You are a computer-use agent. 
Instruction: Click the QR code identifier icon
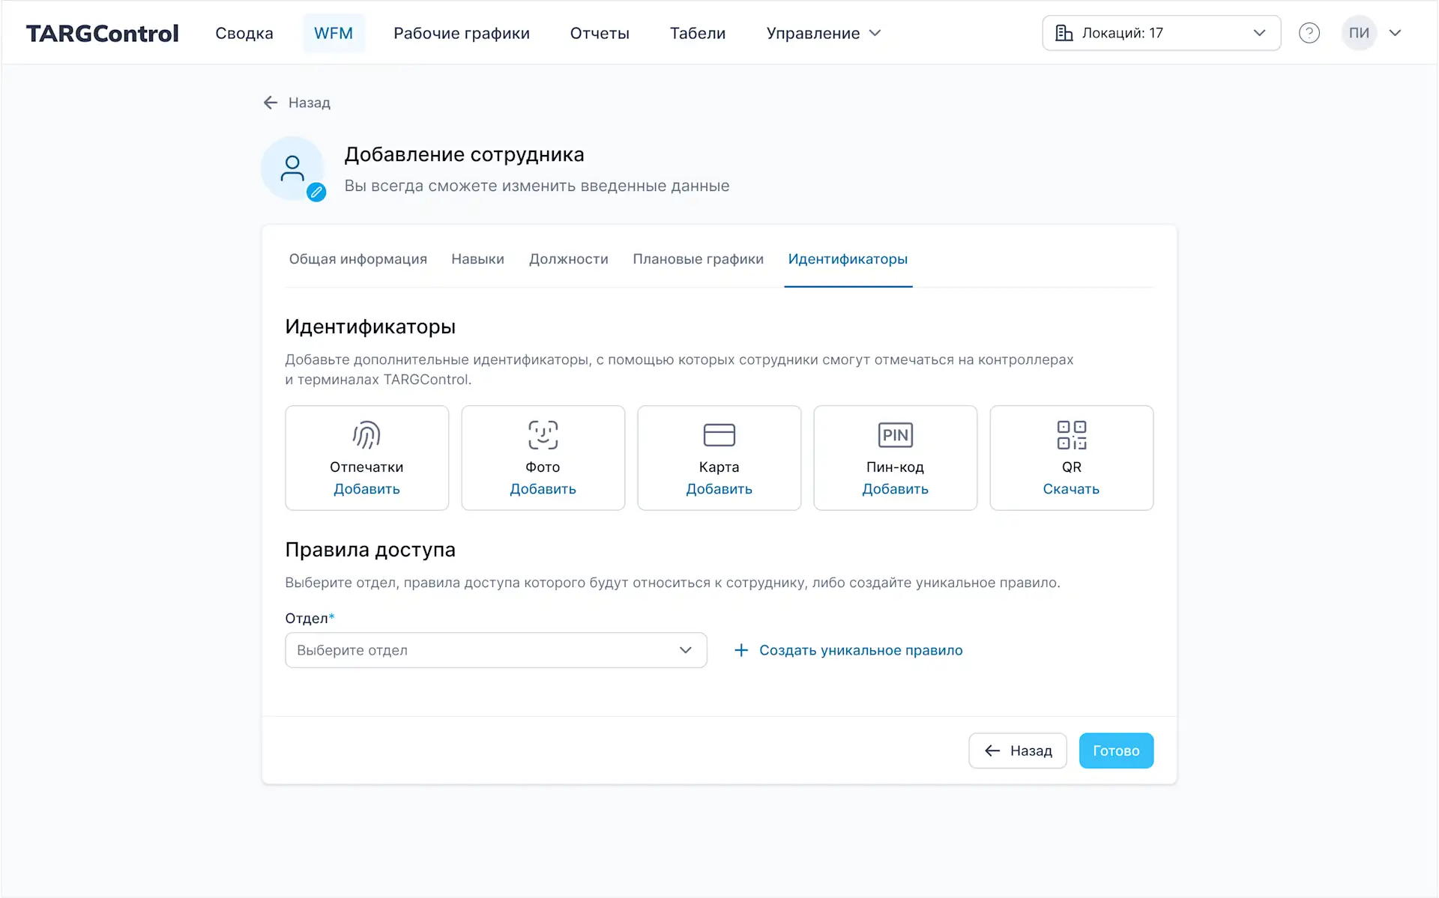[x=1071, y=434]
